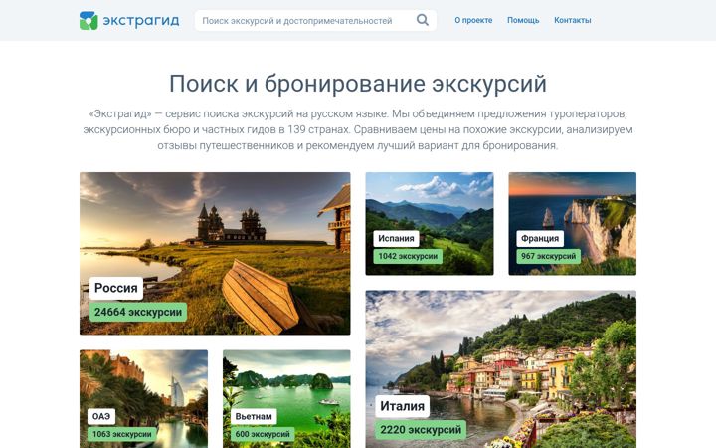Click the ОАЭ label
Image resolution: width=716 pixels, height=448 pixels.
click(x=101, y=416)
